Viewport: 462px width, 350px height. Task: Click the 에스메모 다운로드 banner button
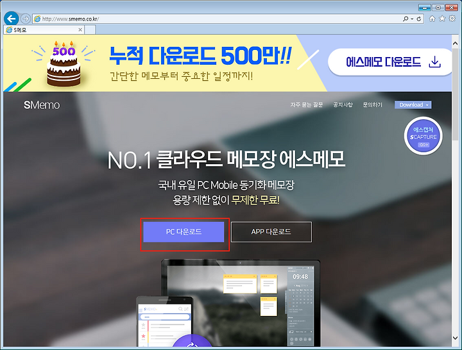pos(390,62)
